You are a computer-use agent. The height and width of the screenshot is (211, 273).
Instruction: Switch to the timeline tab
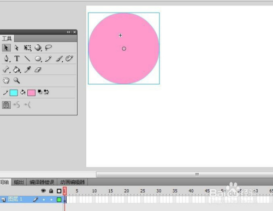click(5, 182)
